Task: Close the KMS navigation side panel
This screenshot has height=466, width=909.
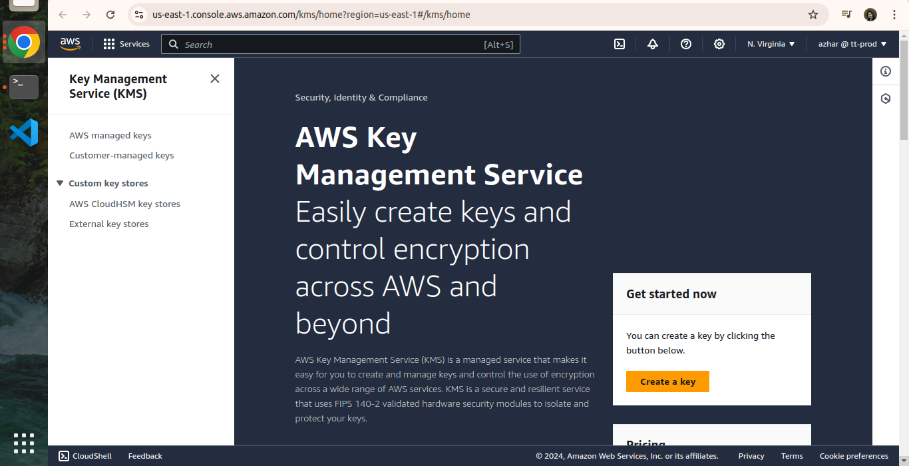Action: [x=214, y=79]
